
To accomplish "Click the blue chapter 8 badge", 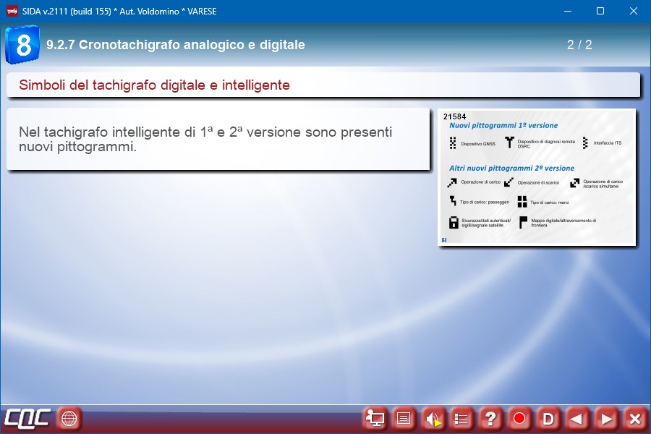I will pyautogui.click(x=22, y=45).
